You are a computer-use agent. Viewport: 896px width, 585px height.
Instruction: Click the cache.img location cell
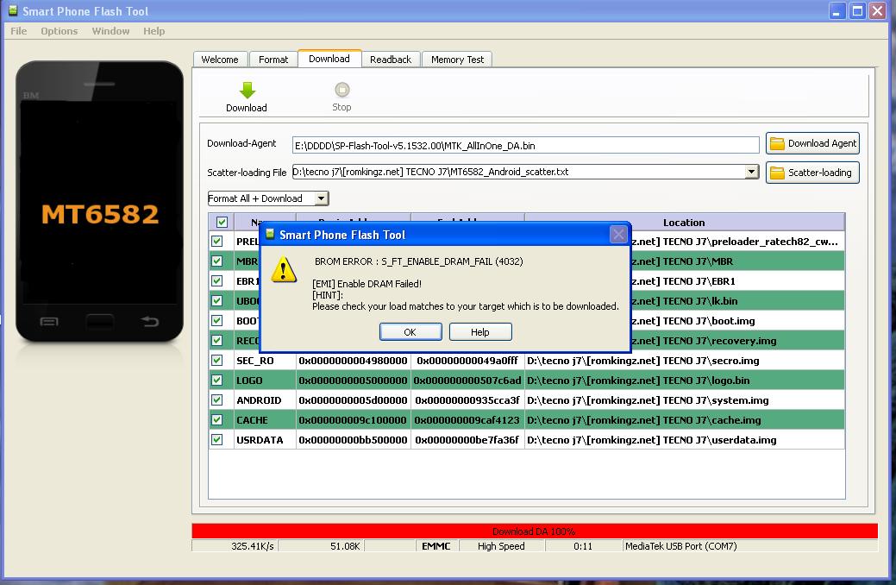(685, 419)
